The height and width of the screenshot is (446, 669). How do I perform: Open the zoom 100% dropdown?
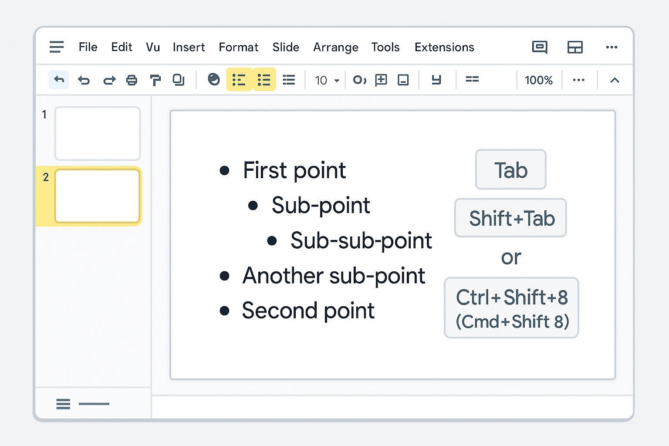click(x=538, y=81)
